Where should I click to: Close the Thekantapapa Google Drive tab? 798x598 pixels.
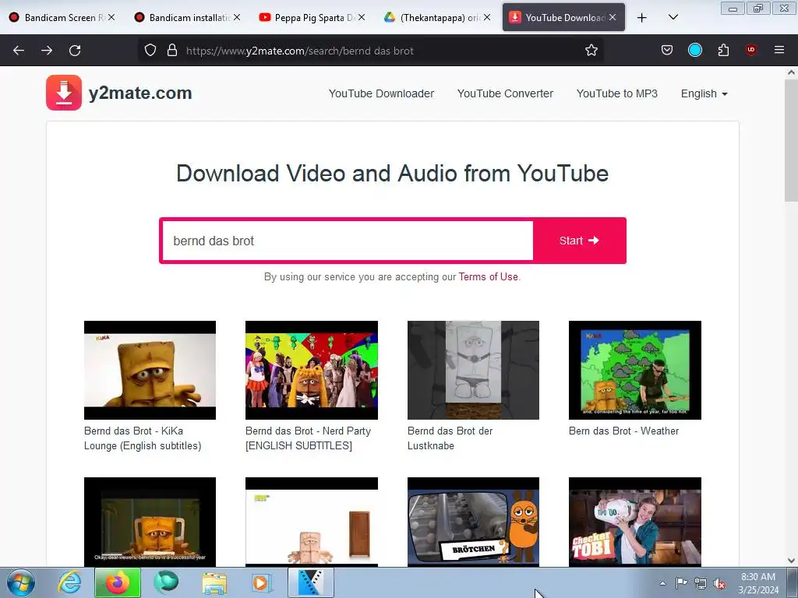point(487,17)
